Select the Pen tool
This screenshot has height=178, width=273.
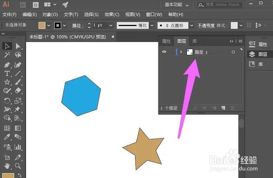(7, 65)
